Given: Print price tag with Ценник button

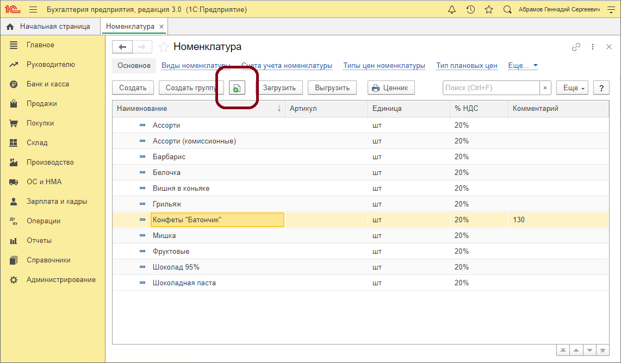Looking at the screenshot, I should tap(391, 88).
